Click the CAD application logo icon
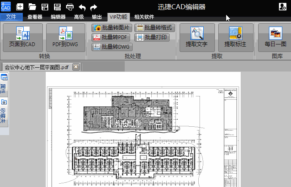The width and height of the screenshot is (291, 187). coord(6,7)
